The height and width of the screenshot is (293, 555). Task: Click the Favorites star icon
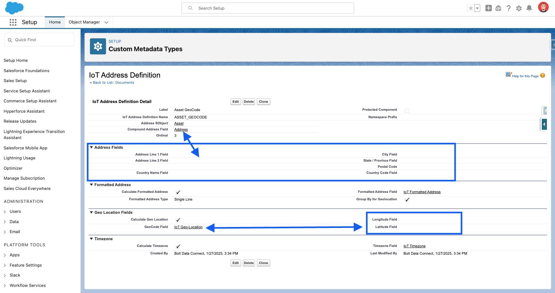(471, 8)
